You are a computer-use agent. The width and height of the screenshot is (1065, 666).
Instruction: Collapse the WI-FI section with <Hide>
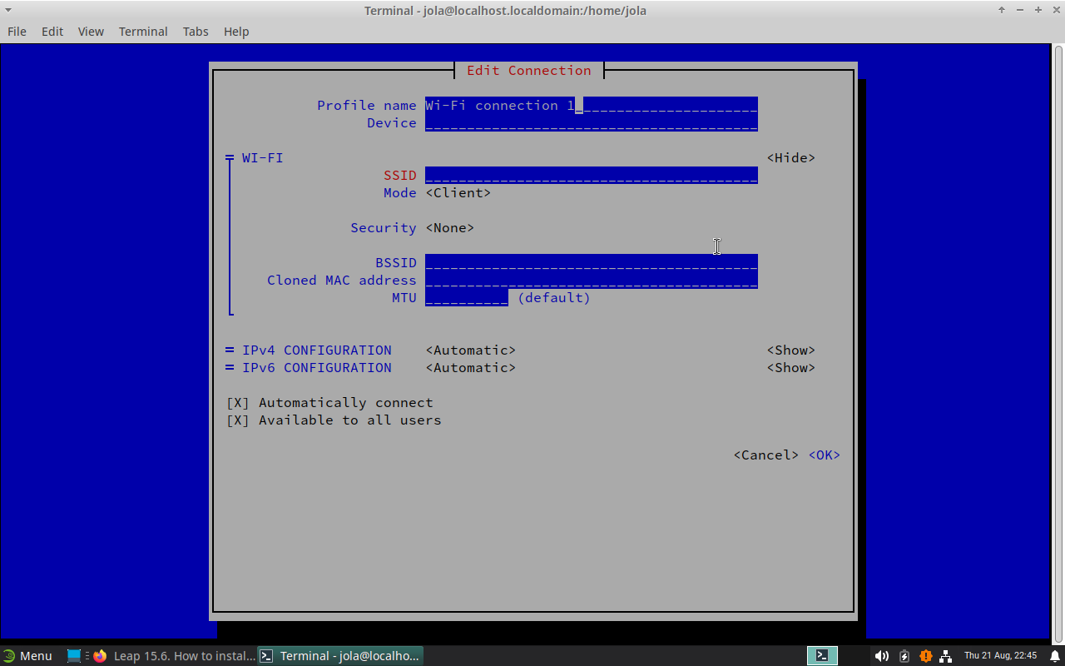pyautogui.click(x=790, y=158)
